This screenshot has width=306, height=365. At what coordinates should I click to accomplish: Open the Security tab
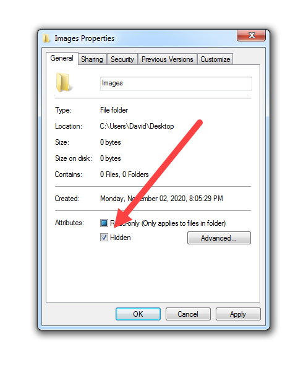click(x=122, y=59)
